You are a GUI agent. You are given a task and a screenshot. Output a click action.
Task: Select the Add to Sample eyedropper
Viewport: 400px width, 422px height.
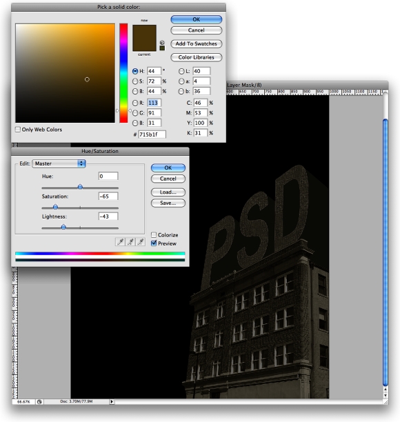pos(130,241)
